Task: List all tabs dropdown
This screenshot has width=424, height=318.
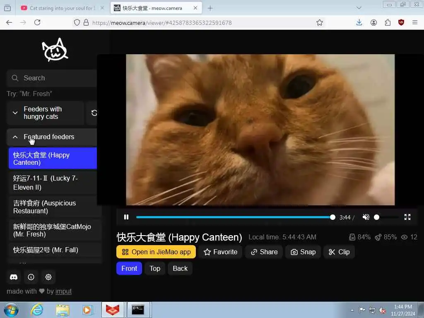Action: click(x=359, y=8)
